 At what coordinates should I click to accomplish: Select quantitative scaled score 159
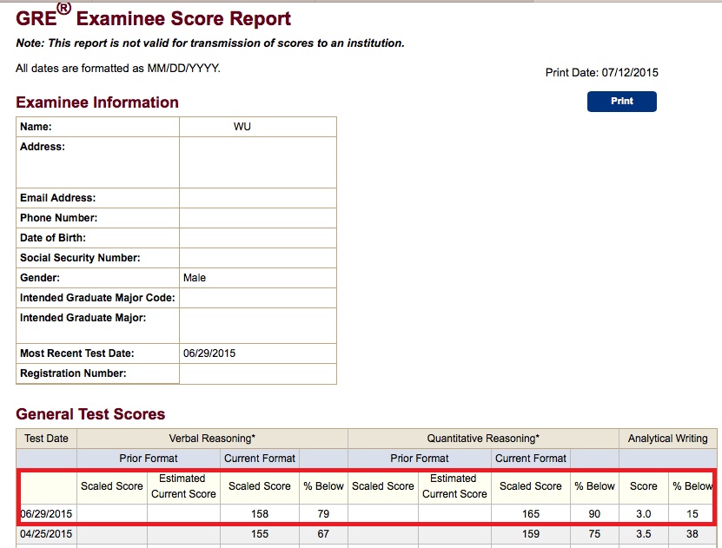[531, 534]
